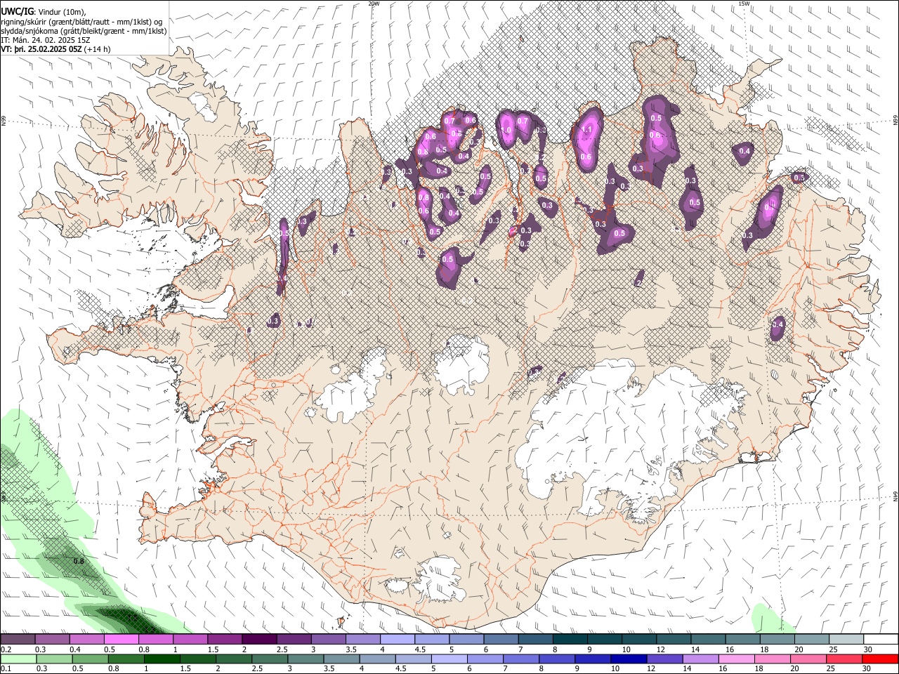Screen dimensions: 899x674
Task: Click the 'UWC/IG: Vindur (10m),' title line
Action: coord(44,11)
